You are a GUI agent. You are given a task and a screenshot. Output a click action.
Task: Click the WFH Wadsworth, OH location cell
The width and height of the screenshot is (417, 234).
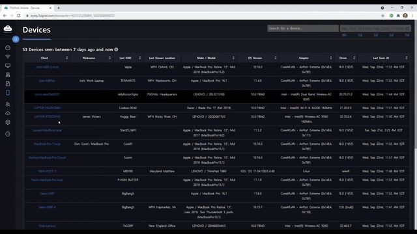pos(162,81)
